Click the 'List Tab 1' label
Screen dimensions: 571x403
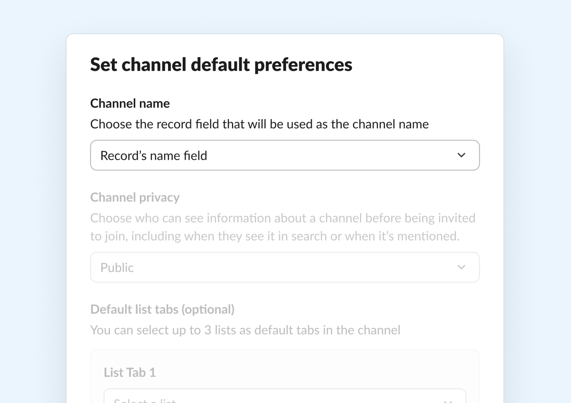pyautogui.click(x=129, y=373)
